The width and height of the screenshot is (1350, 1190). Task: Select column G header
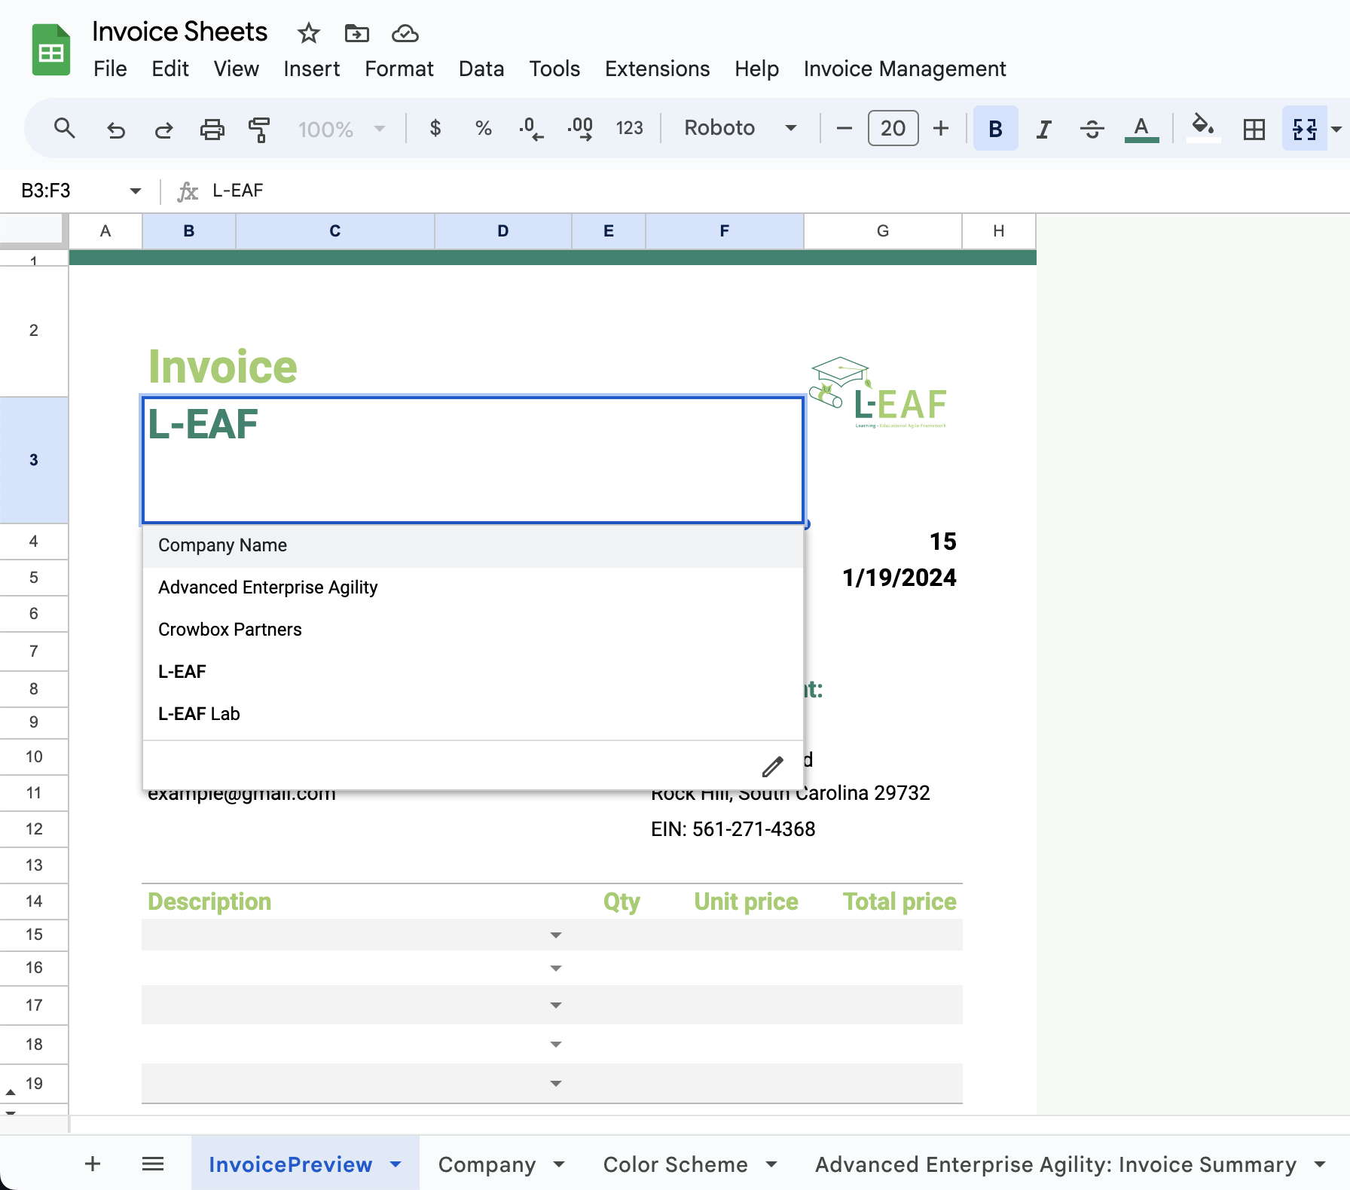(x=882, y=231)
